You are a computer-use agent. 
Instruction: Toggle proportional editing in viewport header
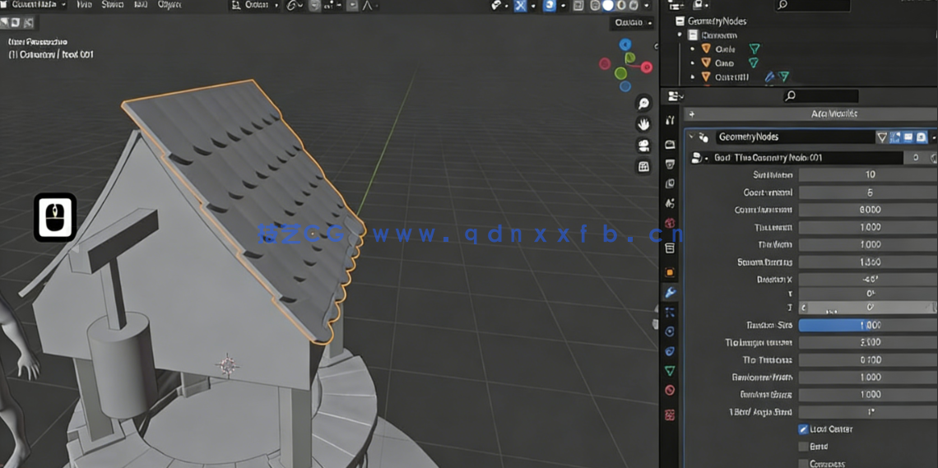point(352,6)
